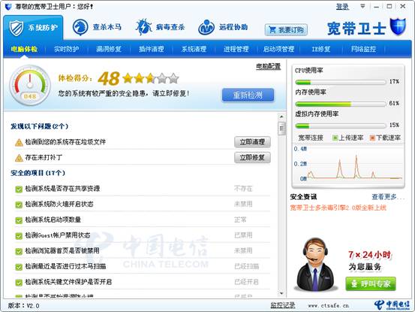Click the orange 下载速率 legend swatch
Viewport: 415px width, 312px height.
coord(372,138)
